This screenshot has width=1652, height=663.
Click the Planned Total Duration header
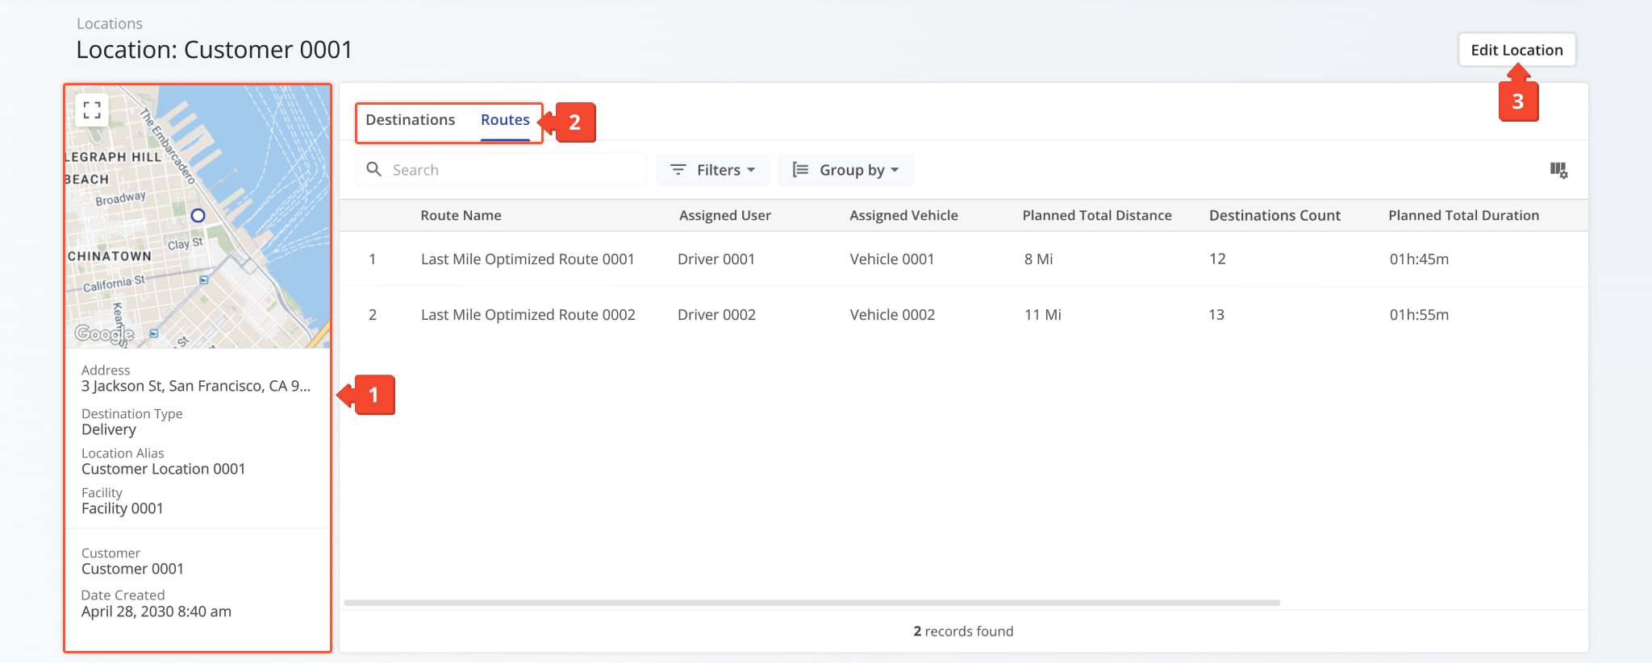tap(1463, 215)
